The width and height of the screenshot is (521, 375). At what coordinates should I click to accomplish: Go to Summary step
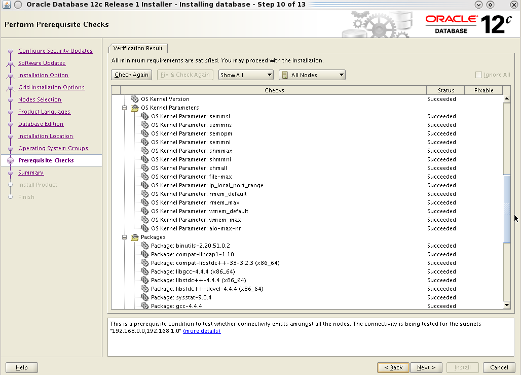point(31,173)
